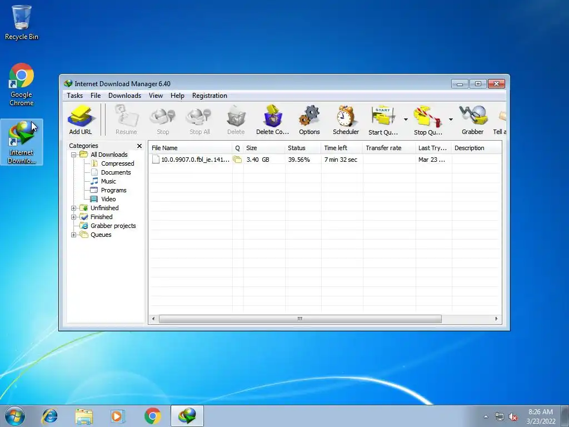Click the 3.40 GB size cell

coord(258,160)
